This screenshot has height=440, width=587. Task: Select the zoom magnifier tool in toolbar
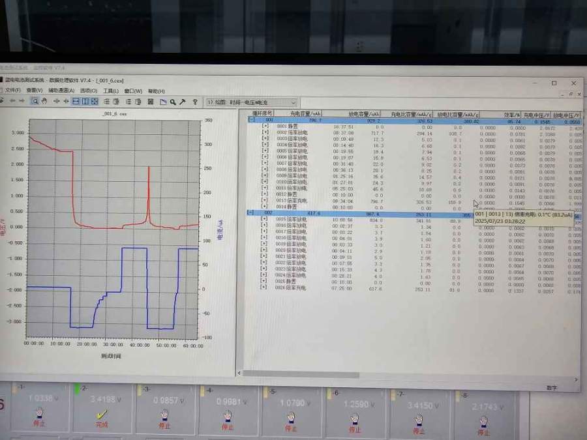[x=35, y=101]
